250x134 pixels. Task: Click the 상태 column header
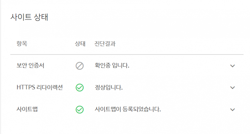click(x=80, y=43)
